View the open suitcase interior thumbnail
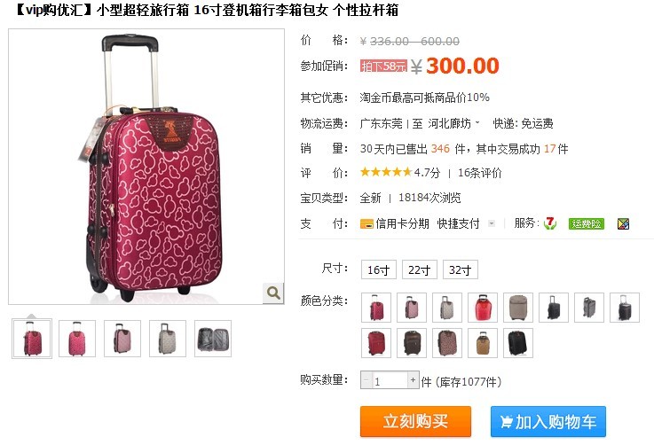Screen dimensions: 654x445 pos(213,339)
